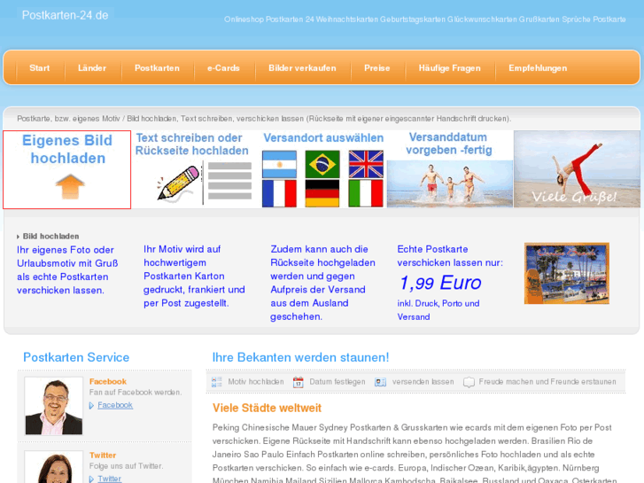
Task: Click Versanddatum vorgeben -fertig heading
Action: click(x=449, y=144)
